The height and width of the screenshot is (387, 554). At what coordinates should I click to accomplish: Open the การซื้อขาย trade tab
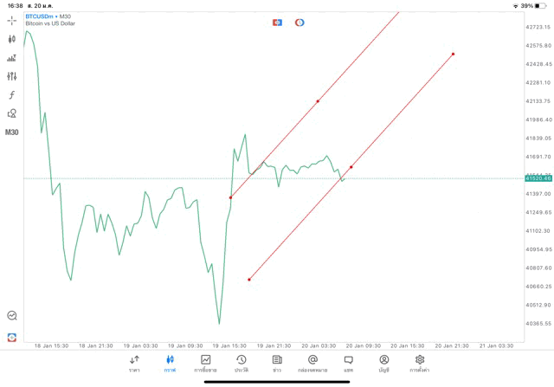click(x=206, y=364)
